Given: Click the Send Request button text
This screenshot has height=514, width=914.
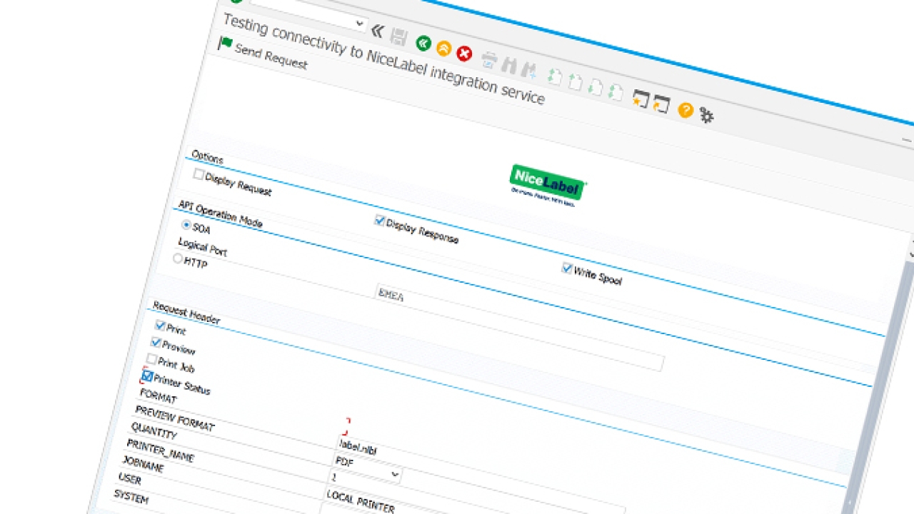Looking at the screenshot, I should tap(271, 57).
